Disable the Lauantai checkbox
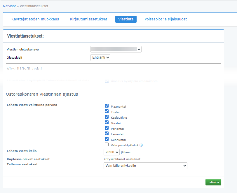Screen dimensions: 237x193 (x=107, y=133)
